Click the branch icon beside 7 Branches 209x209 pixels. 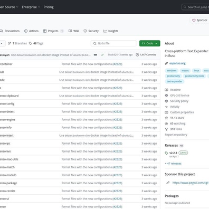click(9, 43)
